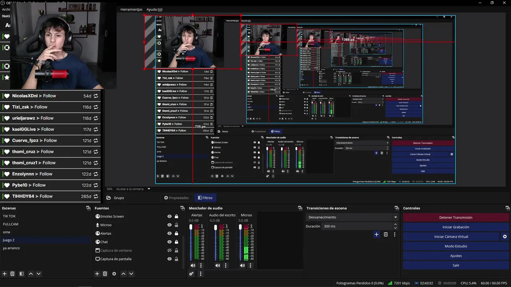Image resolution: width=511 pixels, height=287 pixels.
Task: Delete selected scene with the Escenas trash icon
Action: pos(12,274)
